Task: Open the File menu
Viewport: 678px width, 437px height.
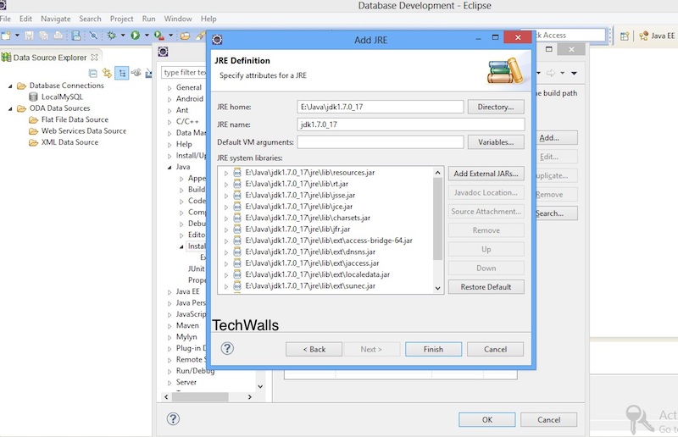Action: (x=5, y=19)
